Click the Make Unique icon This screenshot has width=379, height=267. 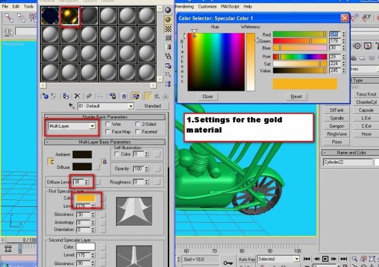pyautogui.click(x=100, y=96)
